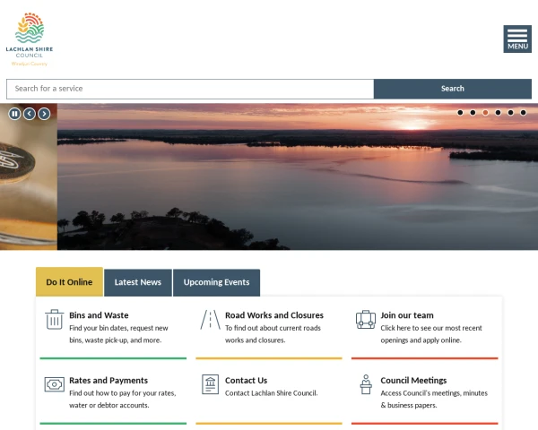Open the hamburger MENU button

pos(517,39)
